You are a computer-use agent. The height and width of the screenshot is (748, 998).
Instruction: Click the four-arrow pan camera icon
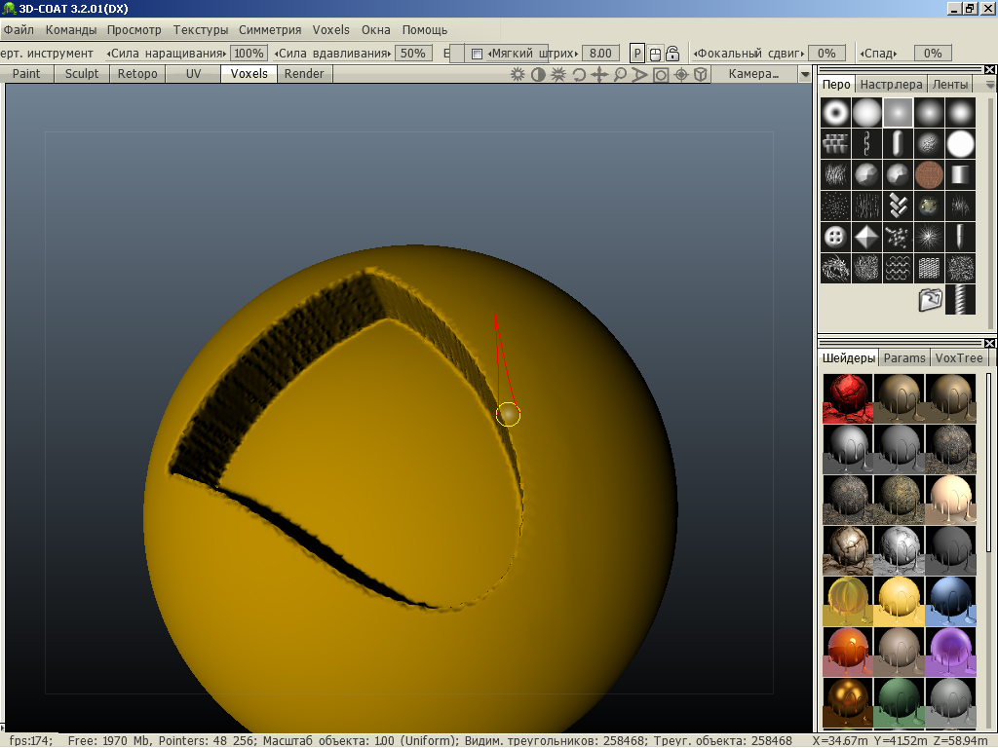pyautogui.click(x=599, y=75)
